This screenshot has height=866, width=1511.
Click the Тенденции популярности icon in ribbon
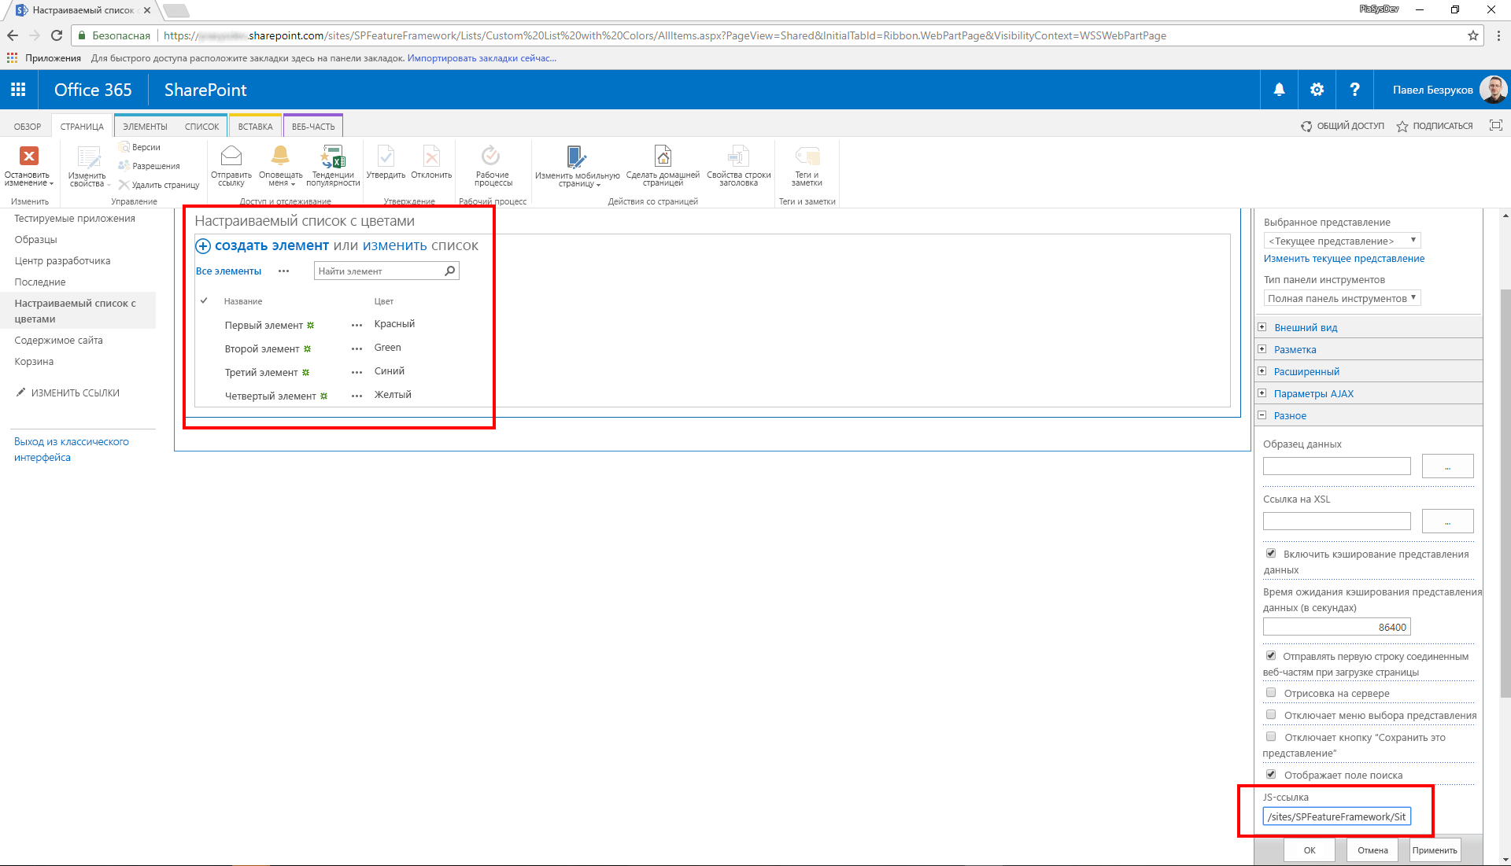click(334, 165)
